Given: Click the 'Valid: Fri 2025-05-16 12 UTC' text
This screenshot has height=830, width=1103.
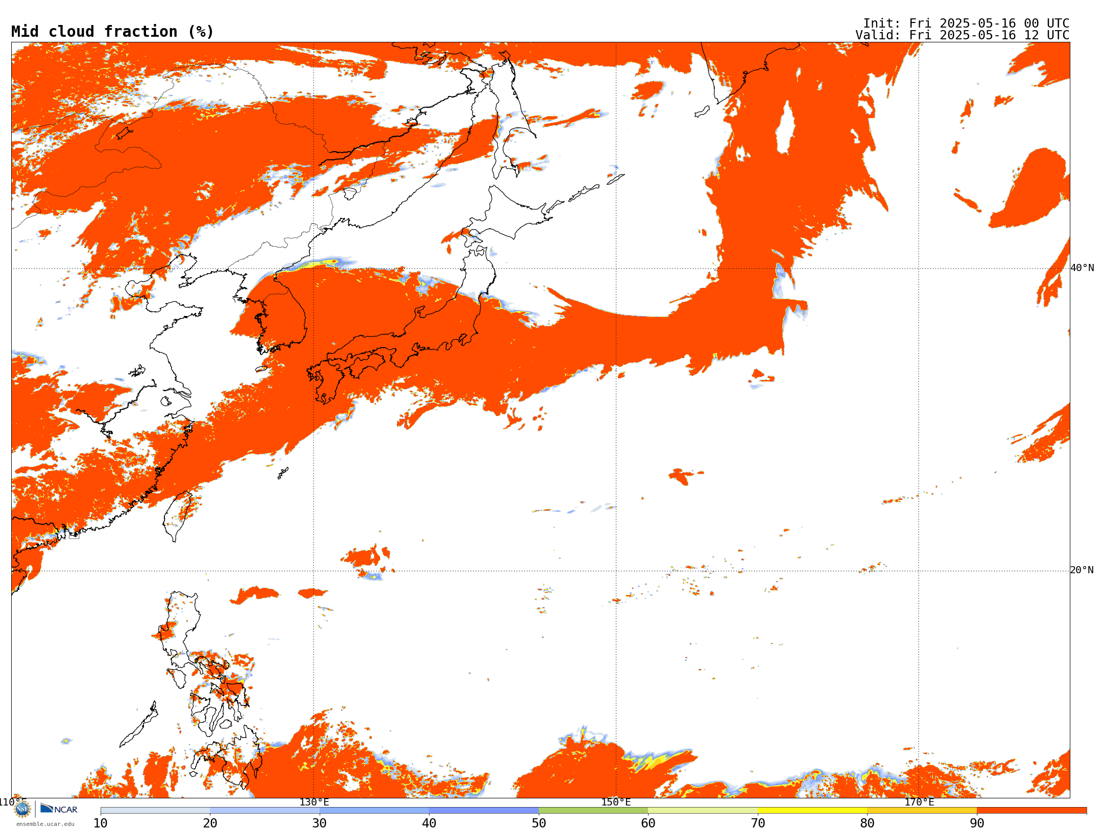Looking at the screenshot, I should (963, 35).
